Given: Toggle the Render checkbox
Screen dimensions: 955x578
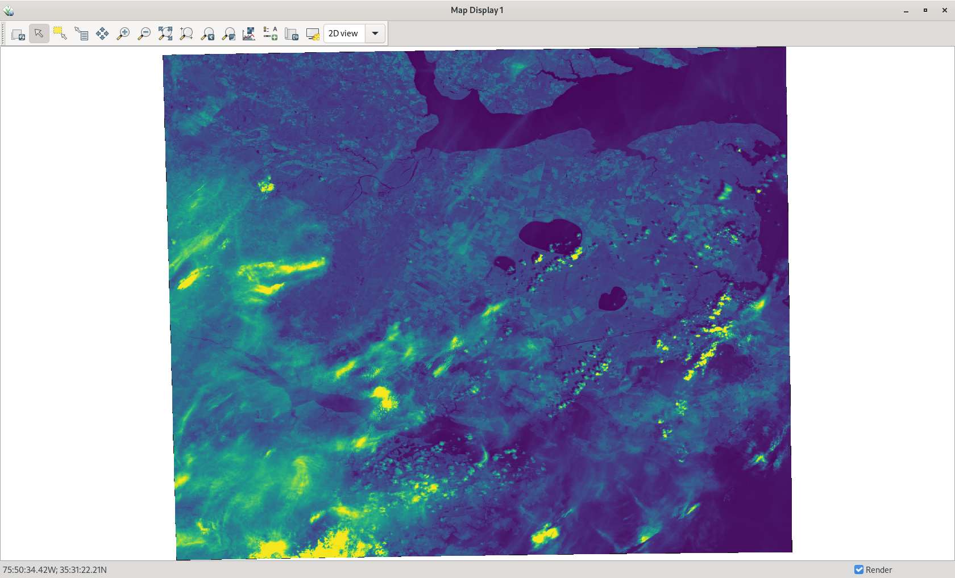Looking at the screenshot, I should pos(859,569).
